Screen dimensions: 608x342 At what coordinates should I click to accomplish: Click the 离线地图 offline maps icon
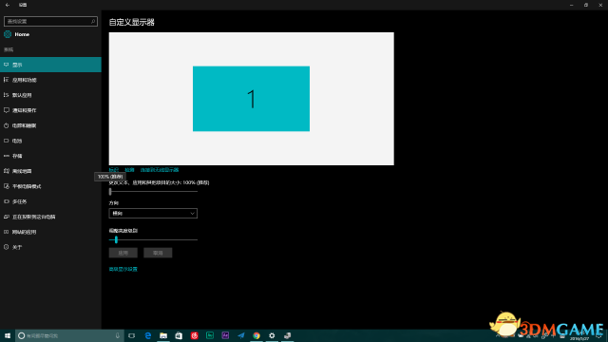[7, 171]
